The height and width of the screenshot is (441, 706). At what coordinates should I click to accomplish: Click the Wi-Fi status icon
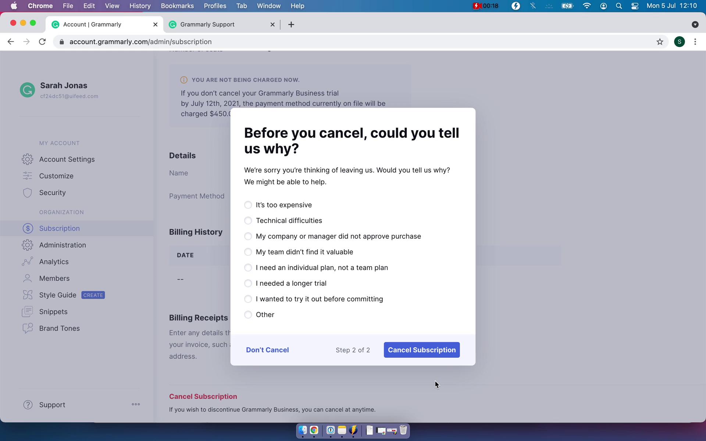[x=587, y=6]
